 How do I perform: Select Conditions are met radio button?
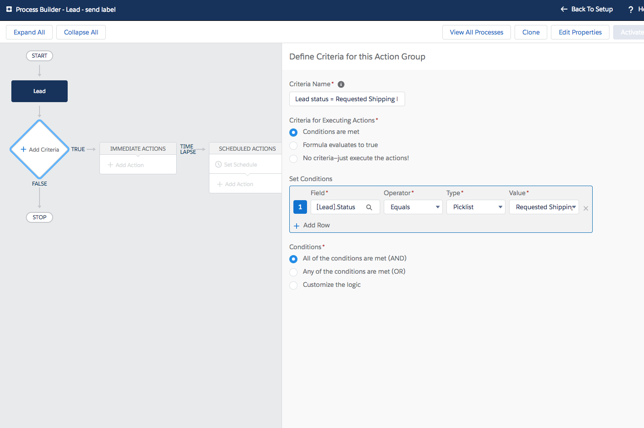(x=293, y=132)
